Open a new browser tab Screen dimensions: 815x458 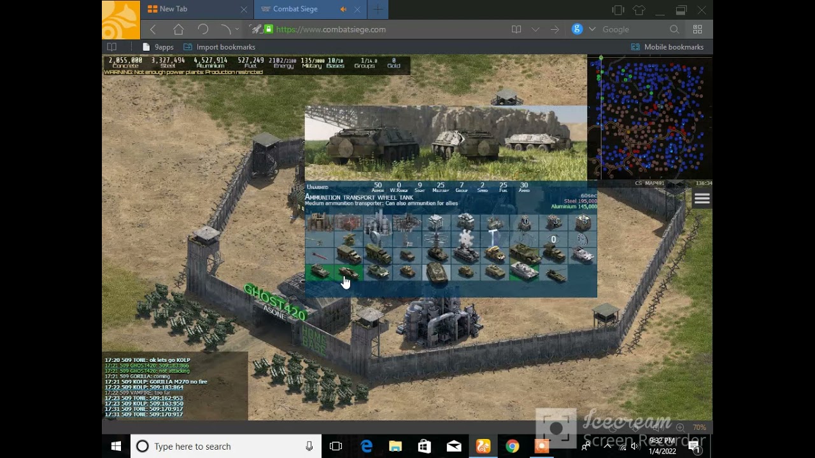(378, 10)
